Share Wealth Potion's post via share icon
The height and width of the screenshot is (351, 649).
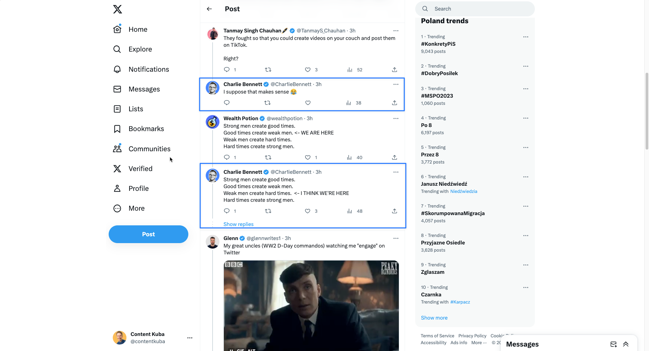[394, 157]
